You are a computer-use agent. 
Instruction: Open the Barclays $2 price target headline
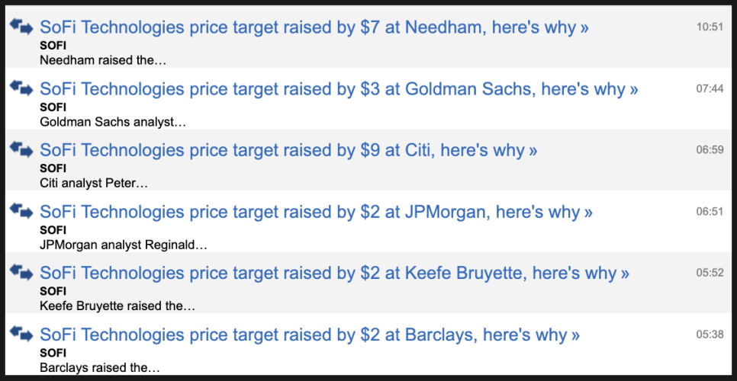(310, 335)
